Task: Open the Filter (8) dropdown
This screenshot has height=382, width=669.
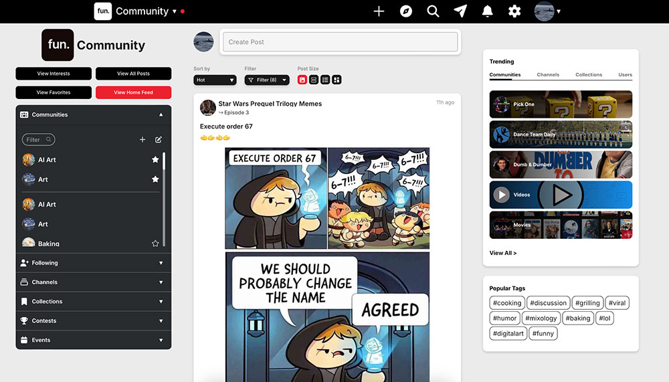Action: tap(267, 80)
